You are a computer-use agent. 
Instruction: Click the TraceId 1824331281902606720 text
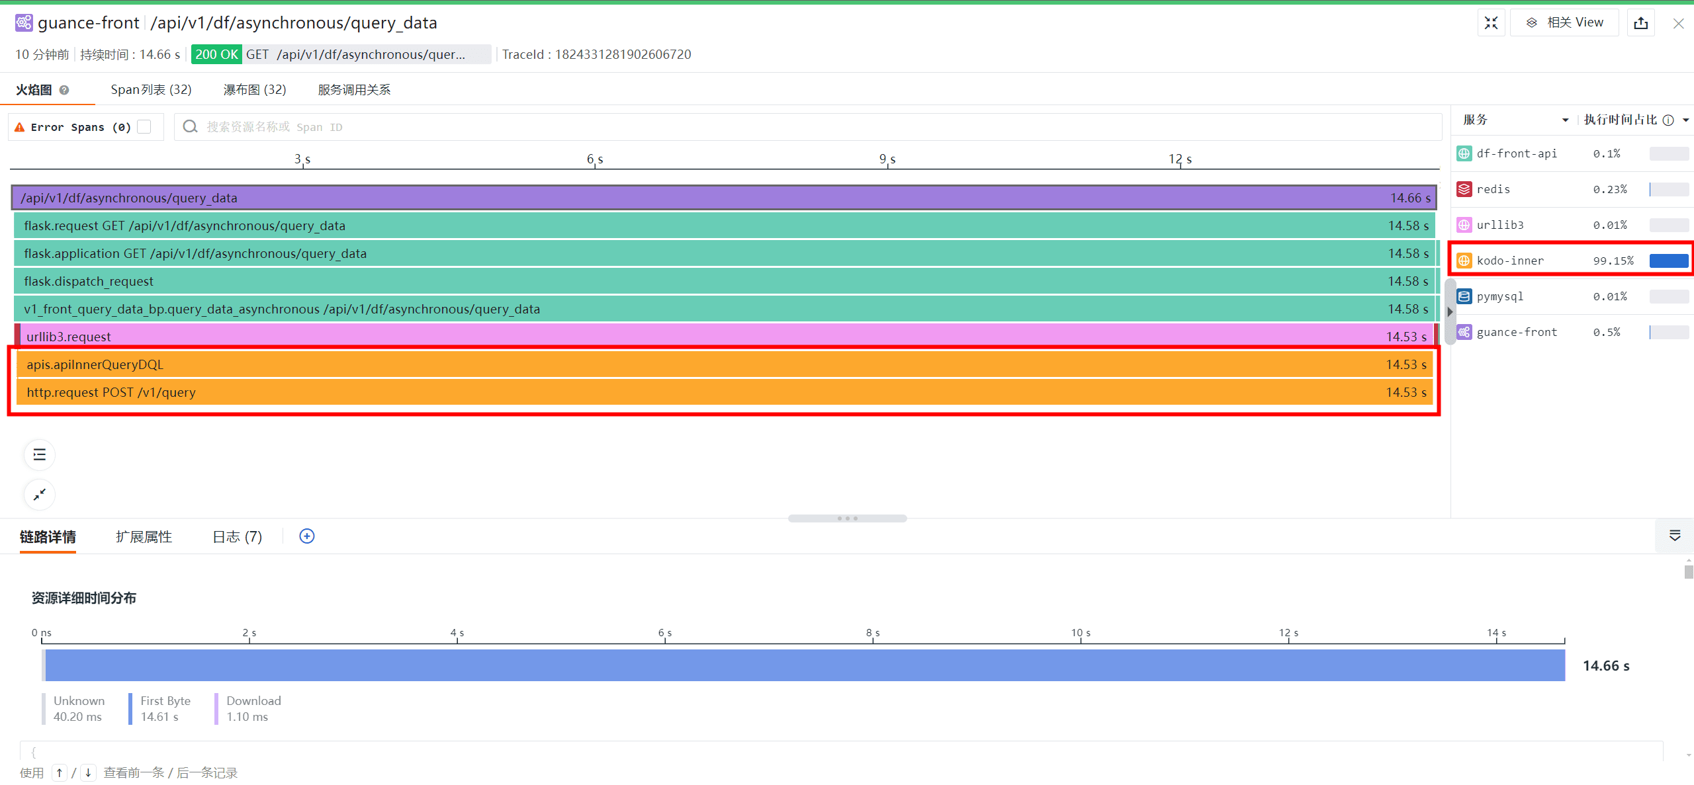(x=597, y=54)
